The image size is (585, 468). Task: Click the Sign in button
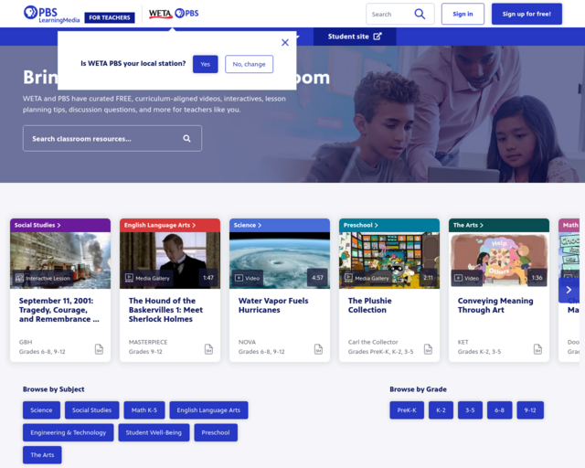click(x=463, y=15)
